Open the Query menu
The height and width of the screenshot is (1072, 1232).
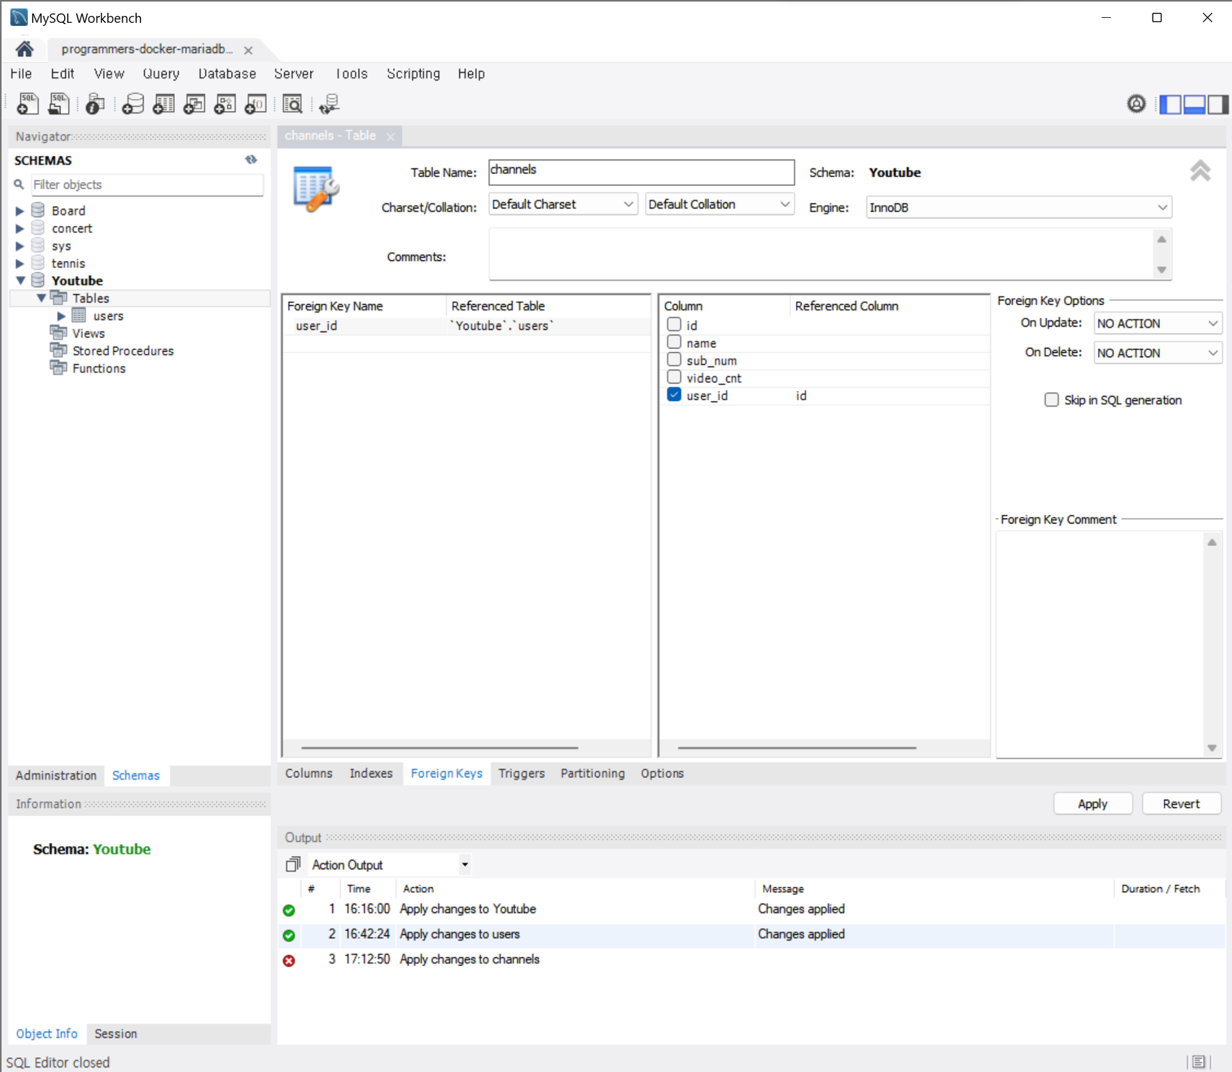tap(161, 74)
